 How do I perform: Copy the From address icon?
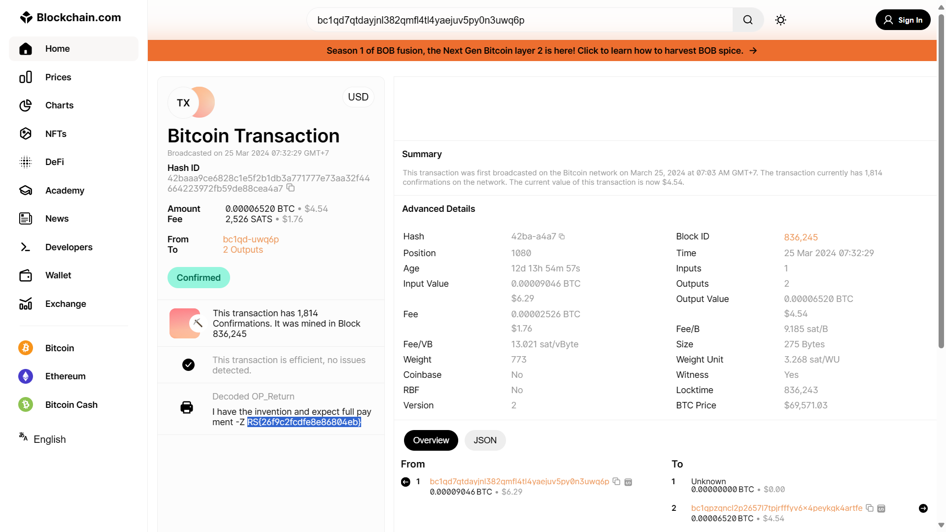click(x=616, y=481)
